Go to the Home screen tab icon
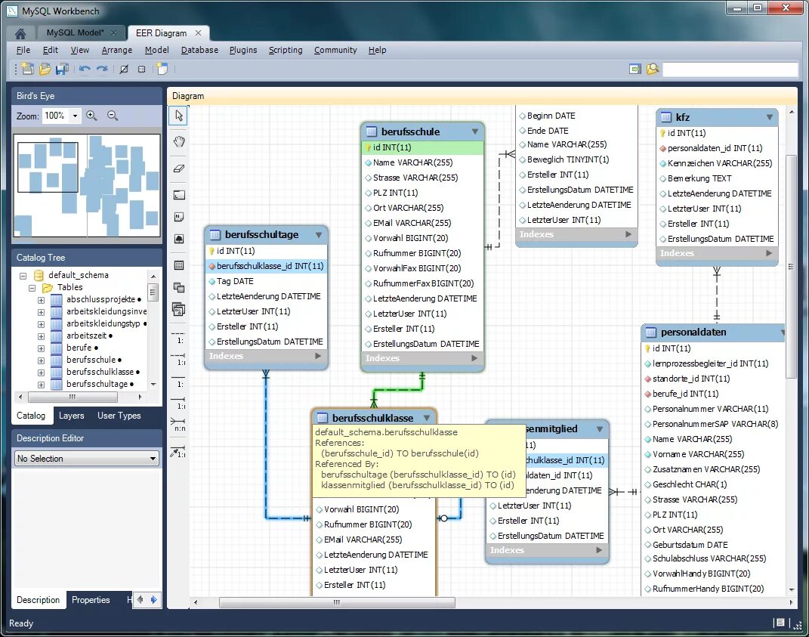The height and width of the screenshot is (637, 809). (x=20, y=33)
